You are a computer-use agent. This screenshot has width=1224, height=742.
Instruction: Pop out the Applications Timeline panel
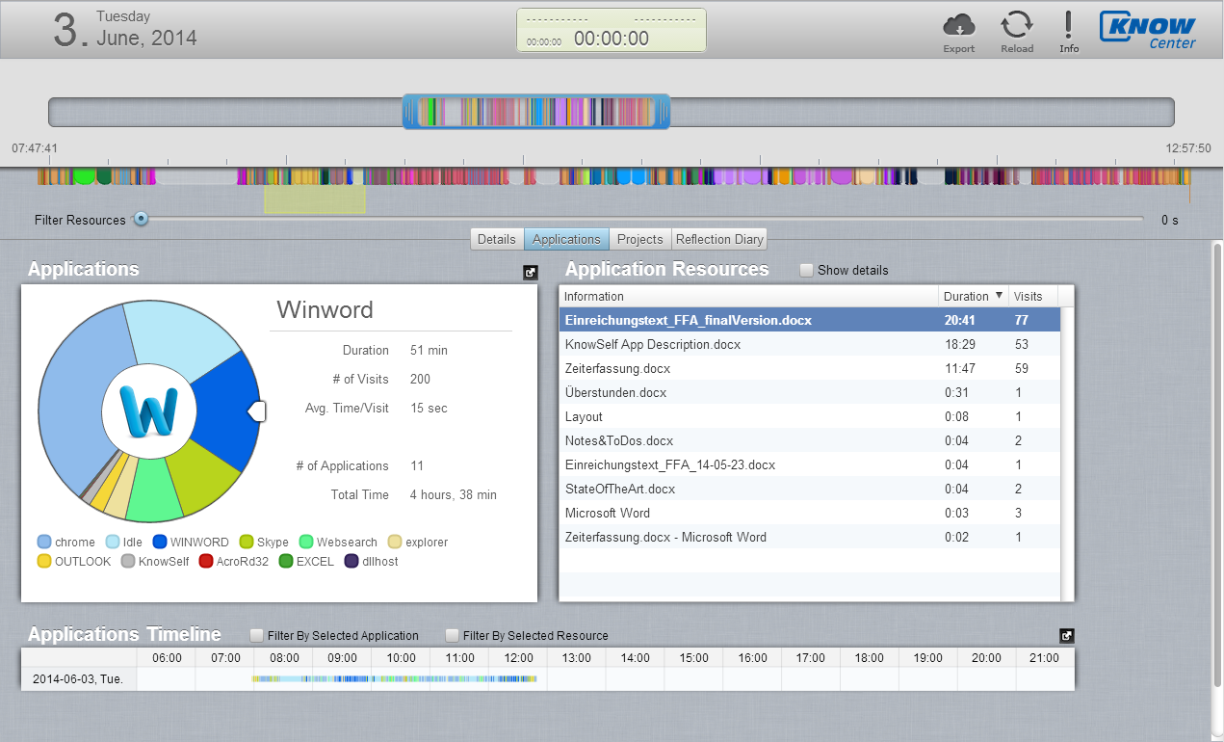[x=1067, y=636]
